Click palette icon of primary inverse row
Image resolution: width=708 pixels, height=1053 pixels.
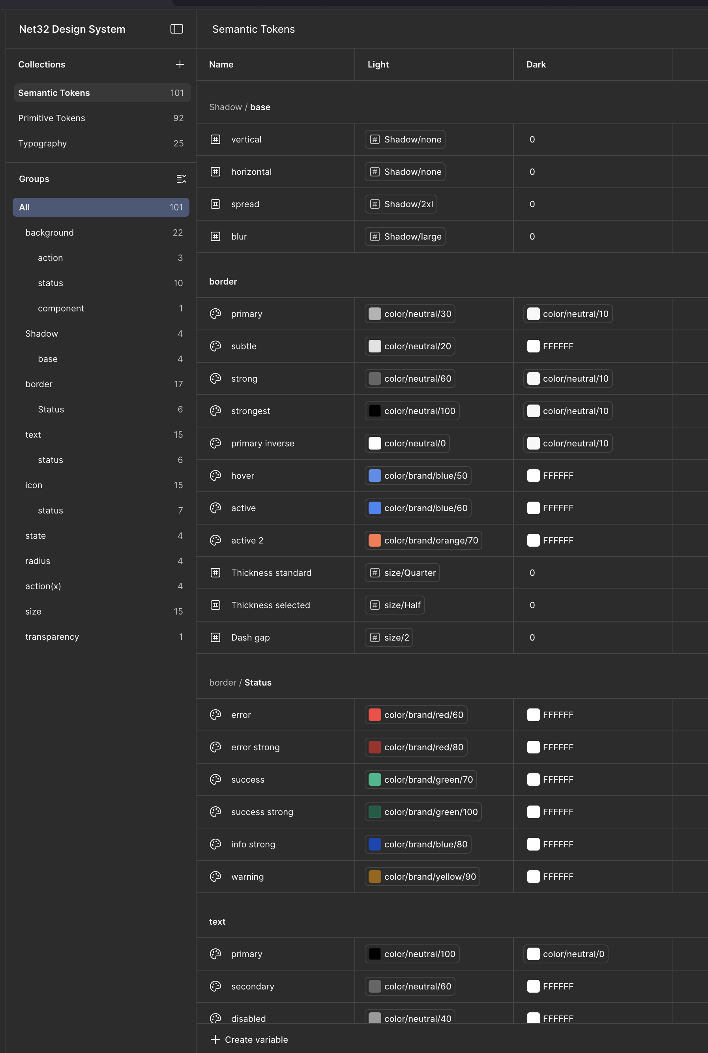tap(215, 443)
